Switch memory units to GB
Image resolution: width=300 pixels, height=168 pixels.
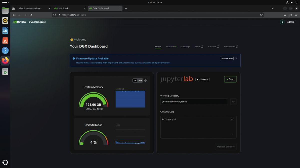135,80
